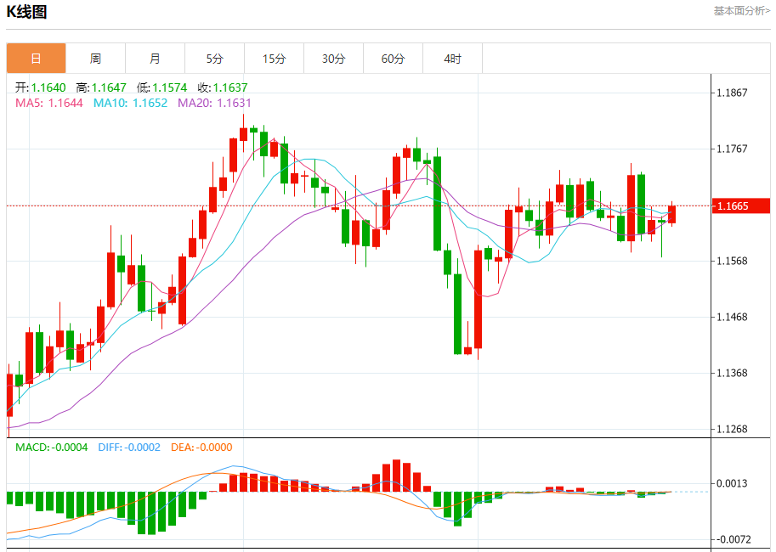
Task: Click the MACD value label
Action: [52, 448]
